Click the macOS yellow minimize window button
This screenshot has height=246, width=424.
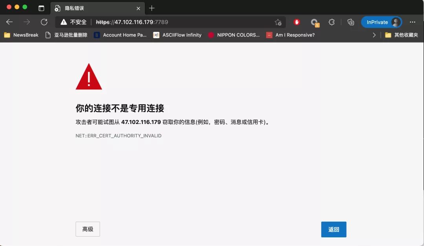tap(17, 7)
